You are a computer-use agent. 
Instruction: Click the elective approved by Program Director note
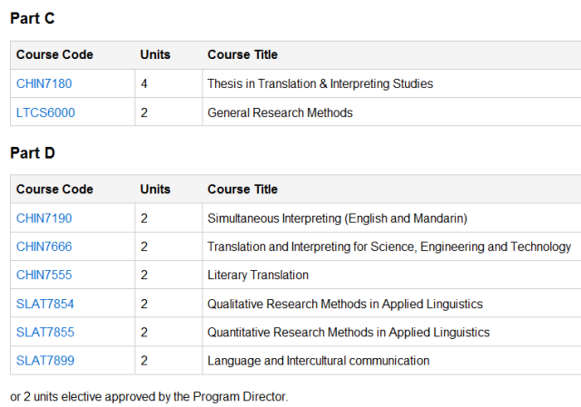[x=149, y=396]
